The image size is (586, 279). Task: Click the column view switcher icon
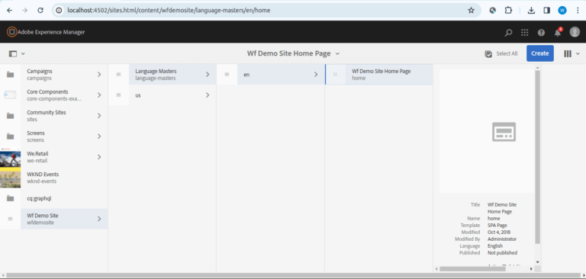pyautogui.click(x=568, y=54)
